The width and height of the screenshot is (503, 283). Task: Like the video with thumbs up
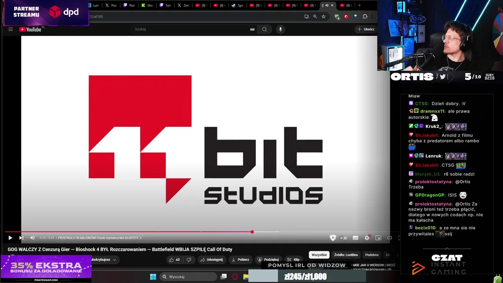coord(174,260)
